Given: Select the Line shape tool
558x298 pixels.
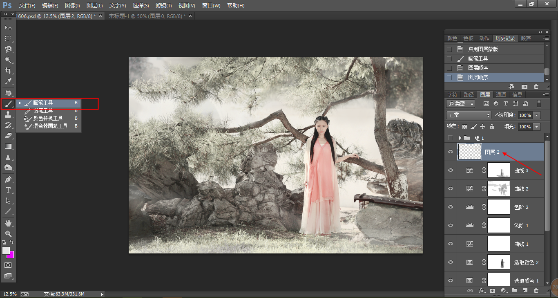Looking at the screenshot, I should (8, 211).
